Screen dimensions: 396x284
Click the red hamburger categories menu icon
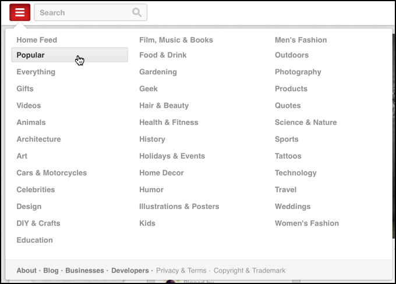pos(20,12)
